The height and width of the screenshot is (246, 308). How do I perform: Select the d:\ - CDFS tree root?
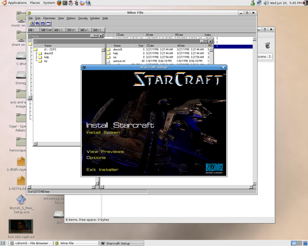click(50, 50)
